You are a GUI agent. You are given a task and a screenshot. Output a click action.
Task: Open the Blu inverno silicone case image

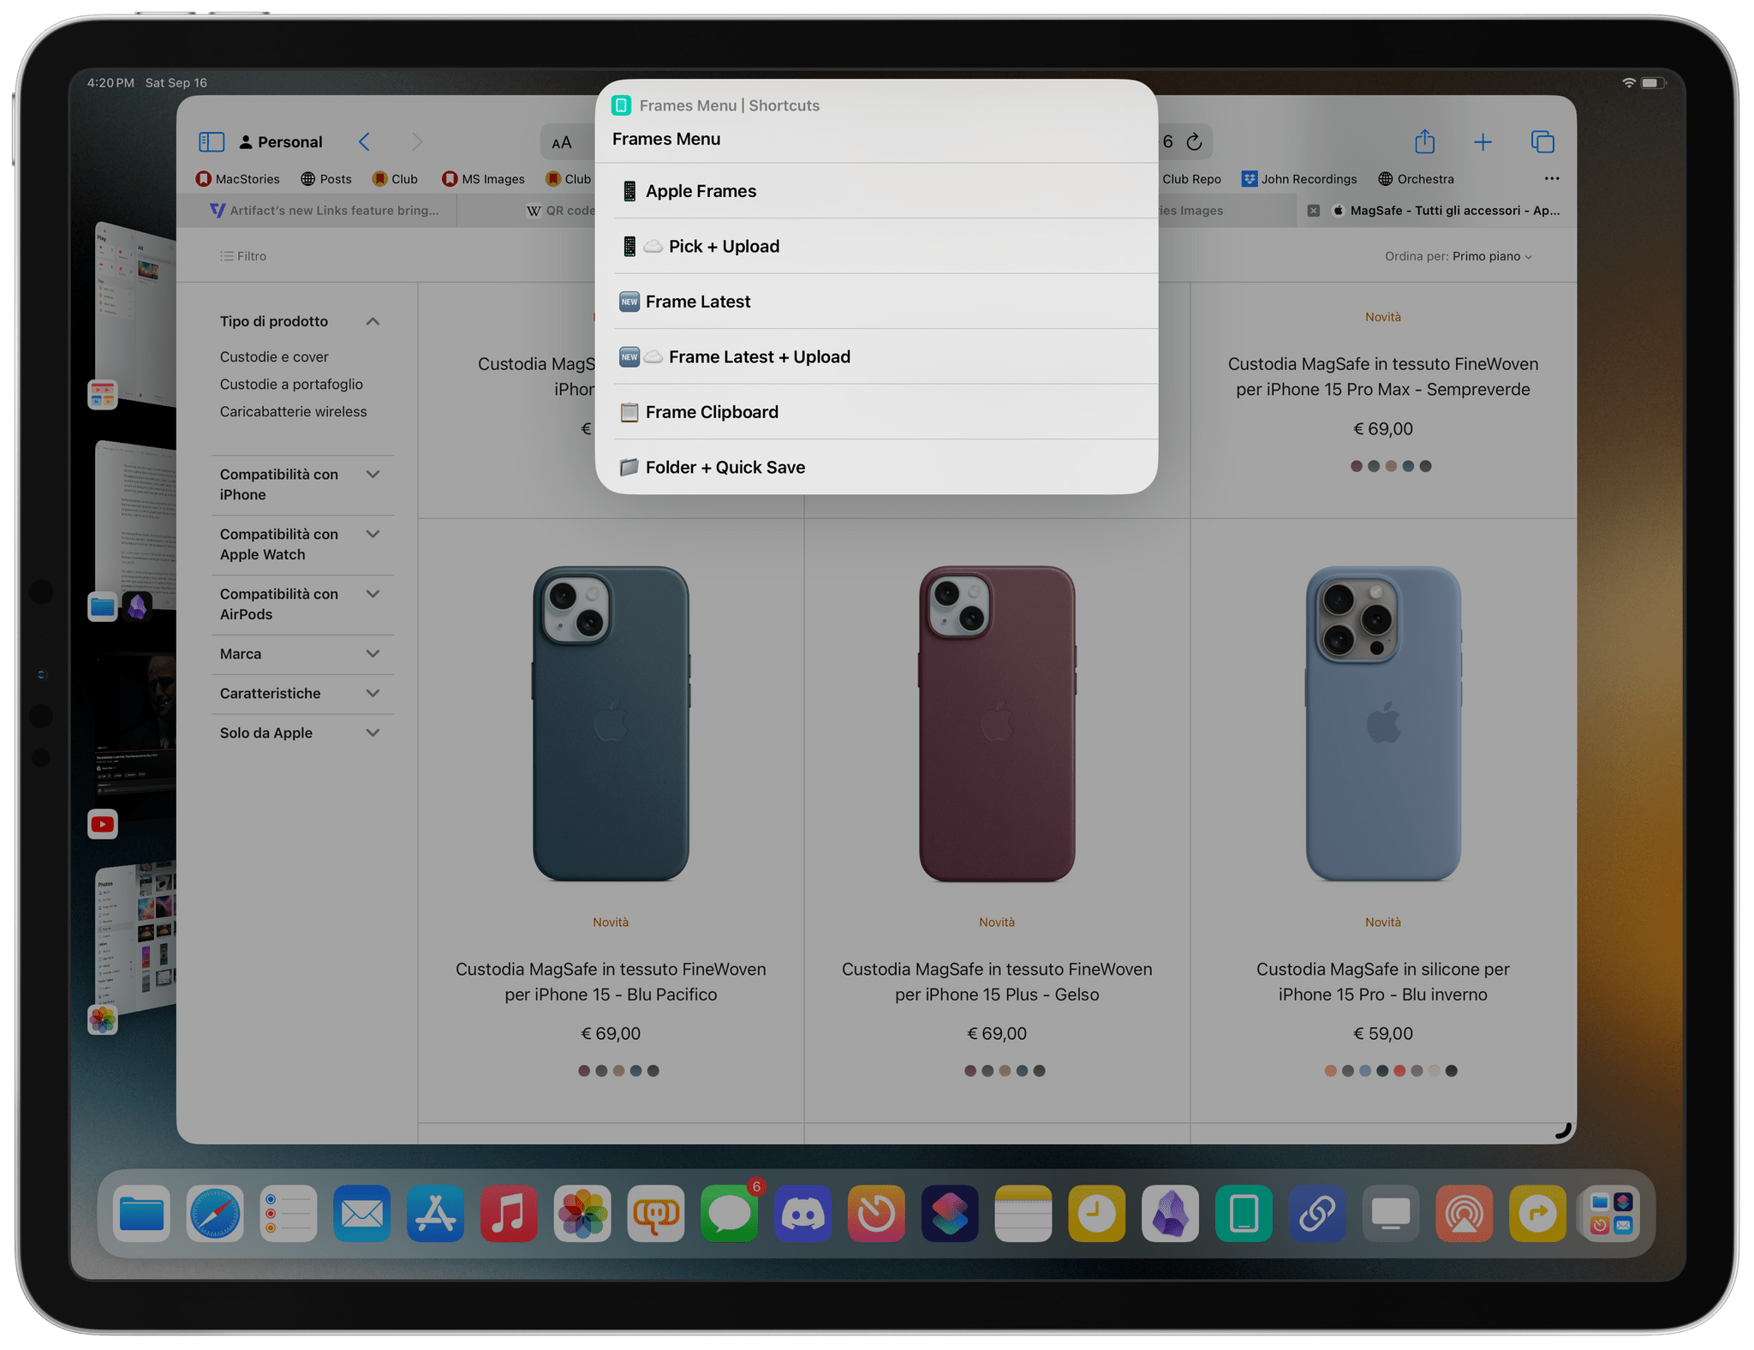1383,723
